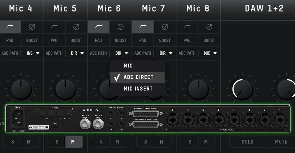The height and width of the screenshot is (153, 295).
Task: Turn on BOOST for Mic 5
Action: pos(76,40)
